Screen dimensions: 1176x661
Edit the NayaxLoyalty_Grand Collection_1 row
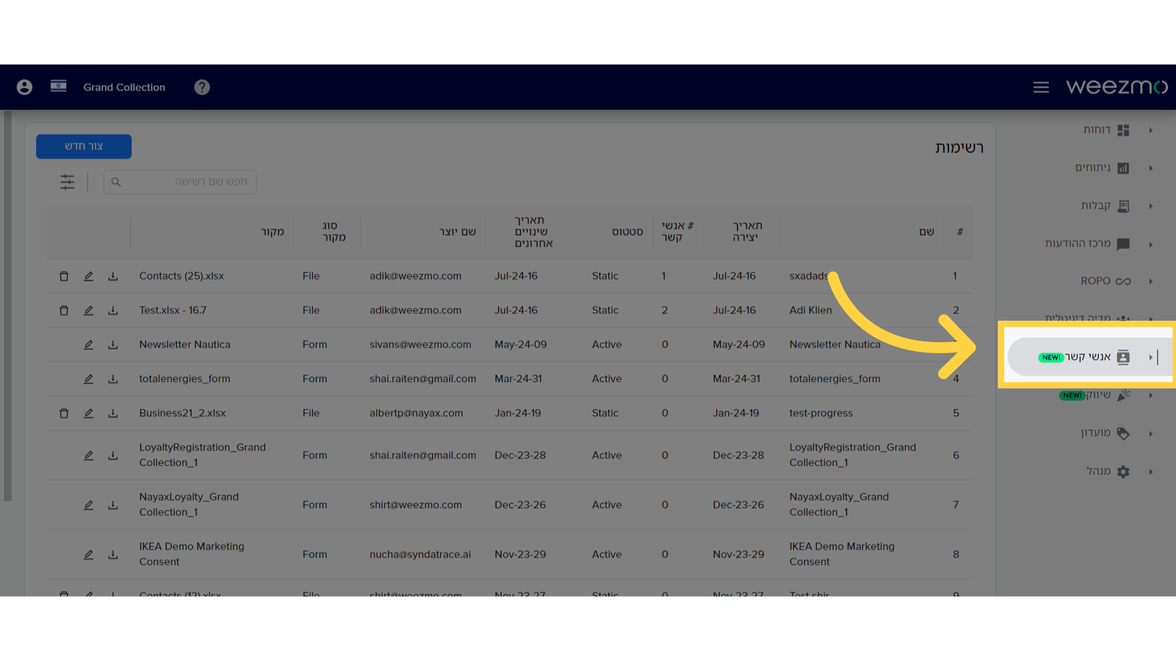88,505
